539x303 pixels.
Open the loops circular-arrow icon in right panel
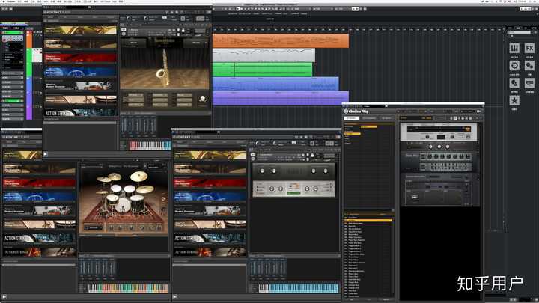(x=514, y=65)
